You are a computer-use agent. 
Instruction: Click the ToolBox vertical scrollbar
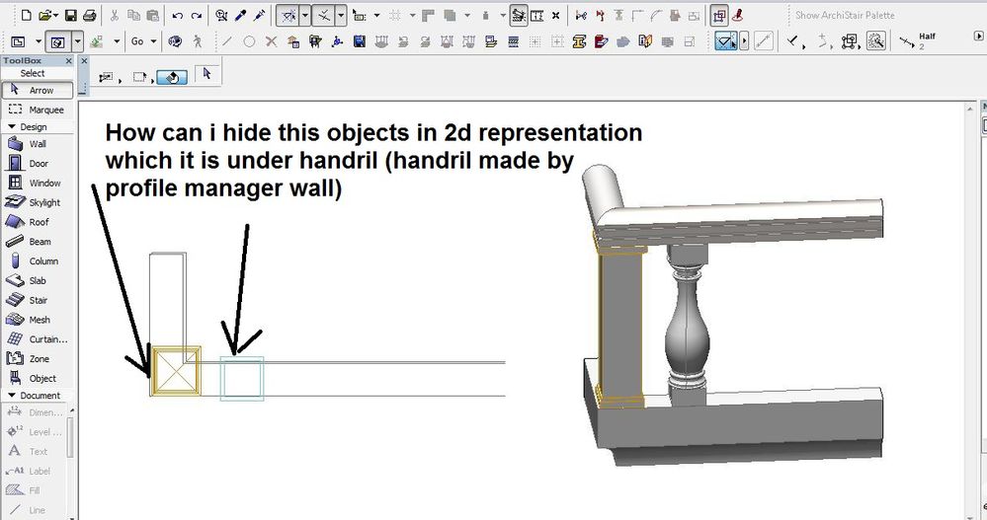(x=71, y=440)
